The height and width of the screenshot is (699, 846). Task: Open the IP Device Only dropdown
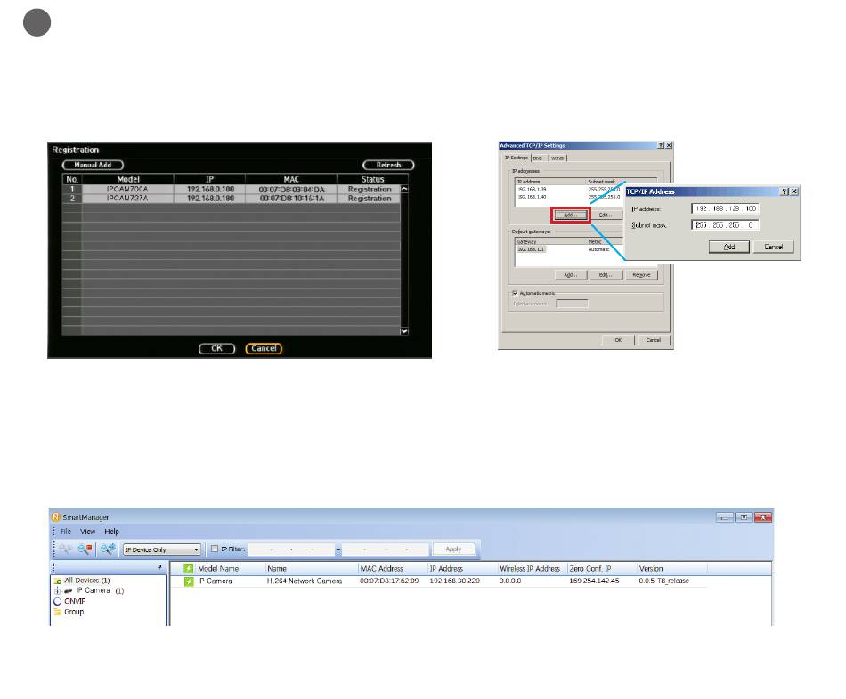pos(162,549)
